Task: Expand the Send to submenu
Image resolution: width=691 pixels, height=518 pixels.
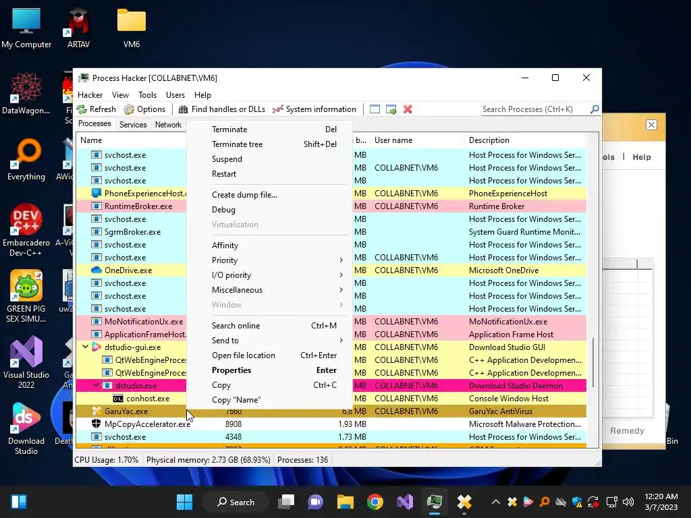Action: tap(277, 341)
